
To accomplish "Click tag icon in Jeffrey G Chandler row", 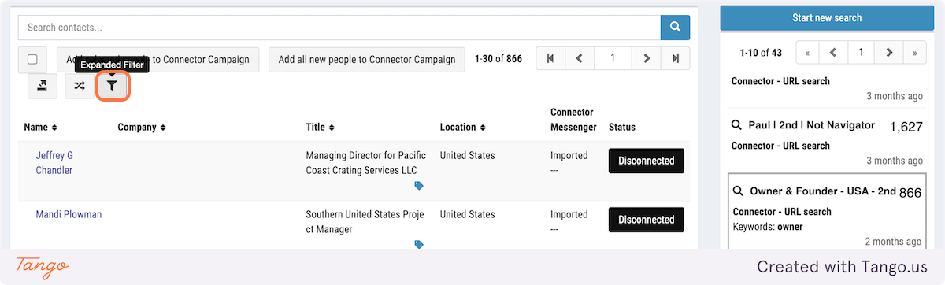I will (x=419, y=186).
